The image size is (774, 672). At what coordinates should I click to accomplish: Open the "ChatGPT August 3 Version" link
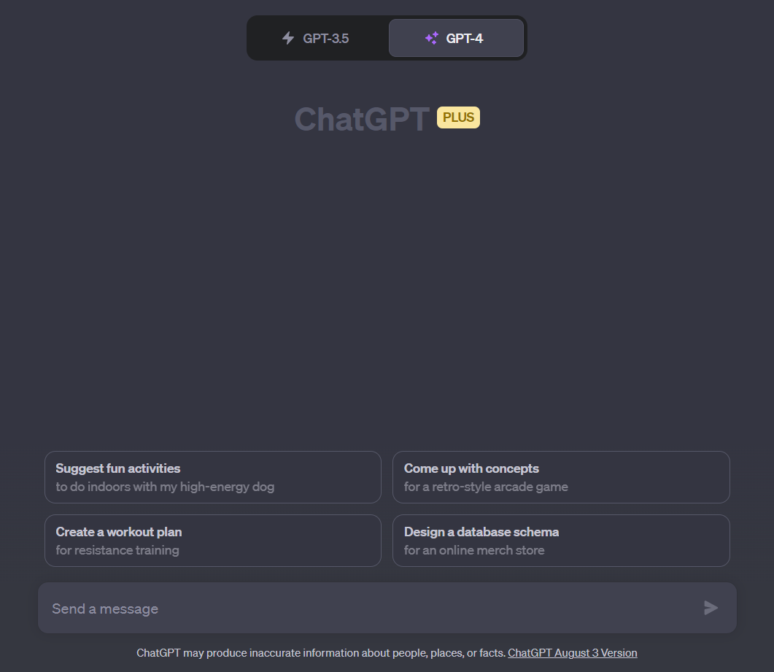(572, 653)
